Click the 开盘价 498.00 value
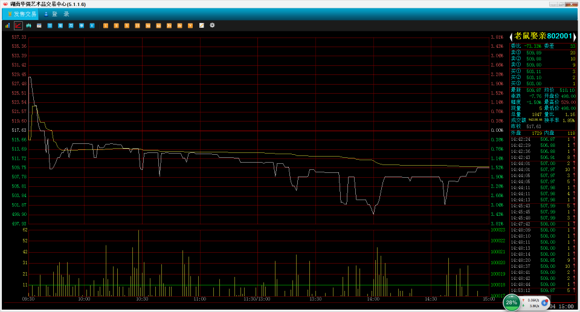Viewport: 580px width, 312px height. 569,96
